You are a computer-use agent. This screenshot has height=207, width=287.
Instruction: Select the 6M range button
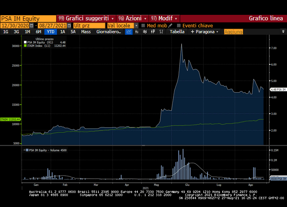pyautogui.click(x=39, y=32)
